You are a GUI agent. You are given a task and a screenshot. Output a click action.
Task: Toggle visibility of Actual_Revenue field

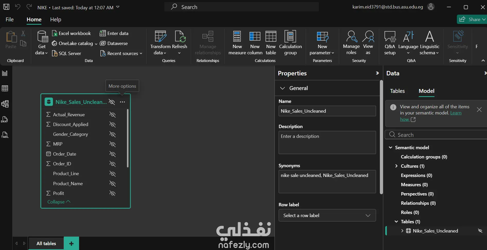point(113,115)
